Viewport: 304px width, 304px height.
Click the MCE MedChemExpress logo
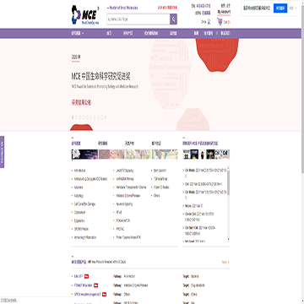pyautogui.click(x=85, y=14)
